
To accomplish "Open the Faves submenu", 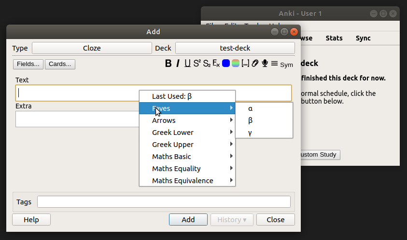I will pyautogui.click(x=187, y=108).
